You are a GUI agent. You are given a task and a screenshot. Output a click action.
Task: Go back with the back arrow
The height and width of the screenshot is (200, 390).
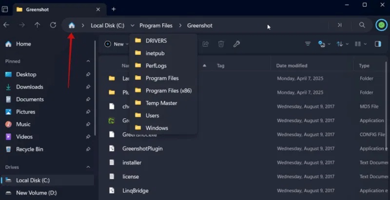6,25
